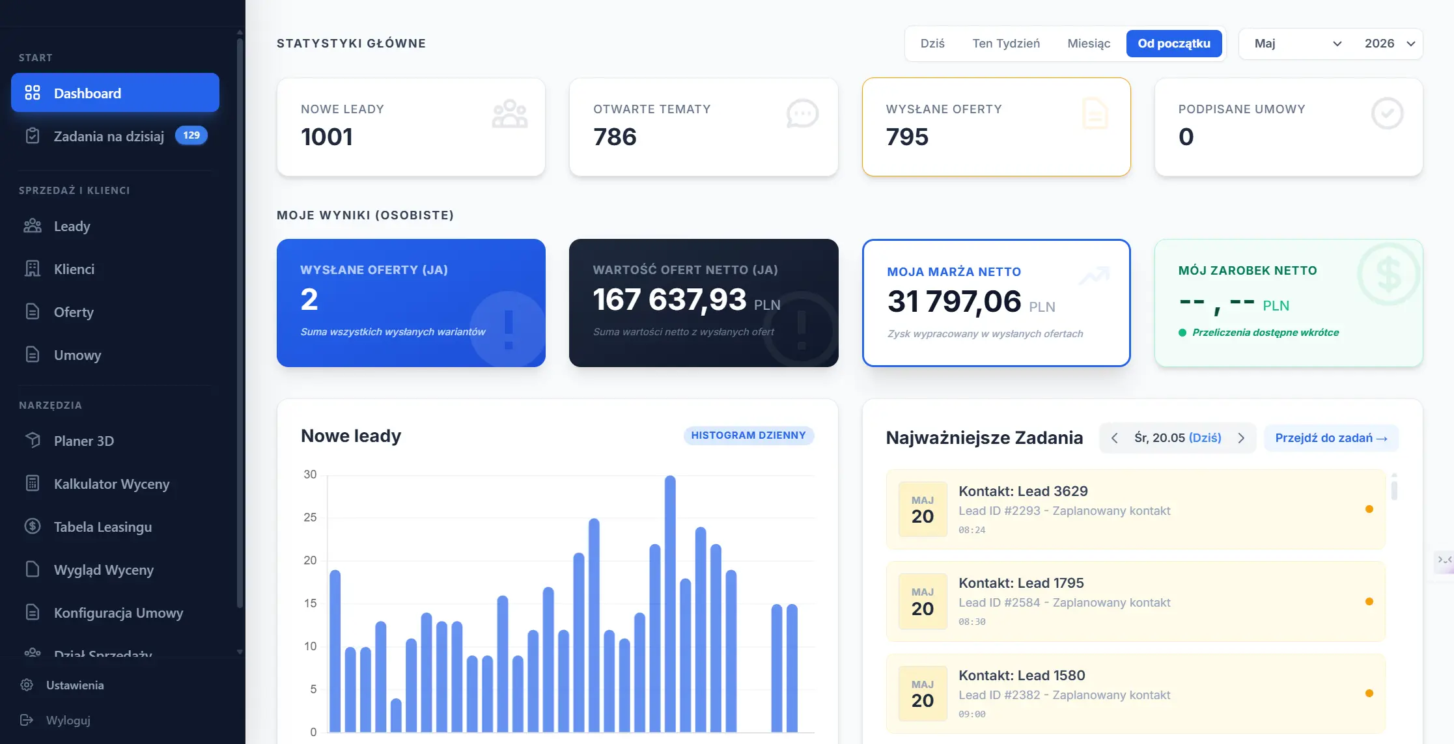Click the Klienci building icon
This screenshot has height=744, width=1454.
[33, 269]
